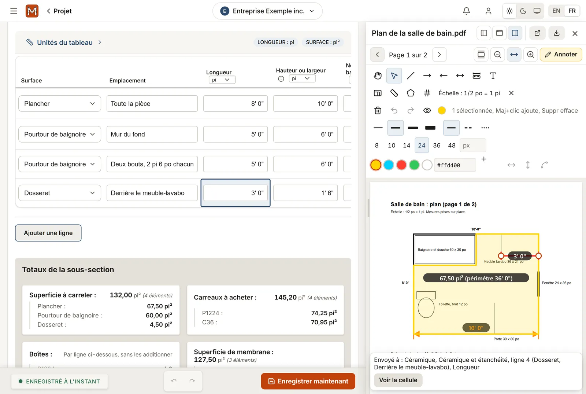Viewport: 586px width, 394px height.
Task: Open the Dosseret surface dropdown
Action: tap(60, 193)
